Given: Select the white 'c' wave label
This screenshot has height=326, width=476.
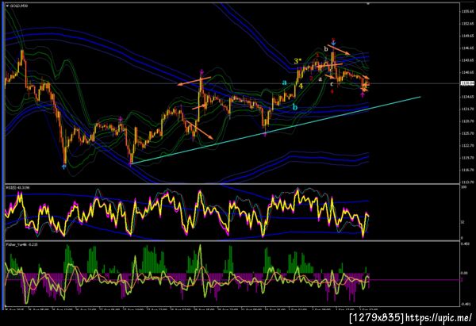Looking at the screenshot, I should coord(332,83).
